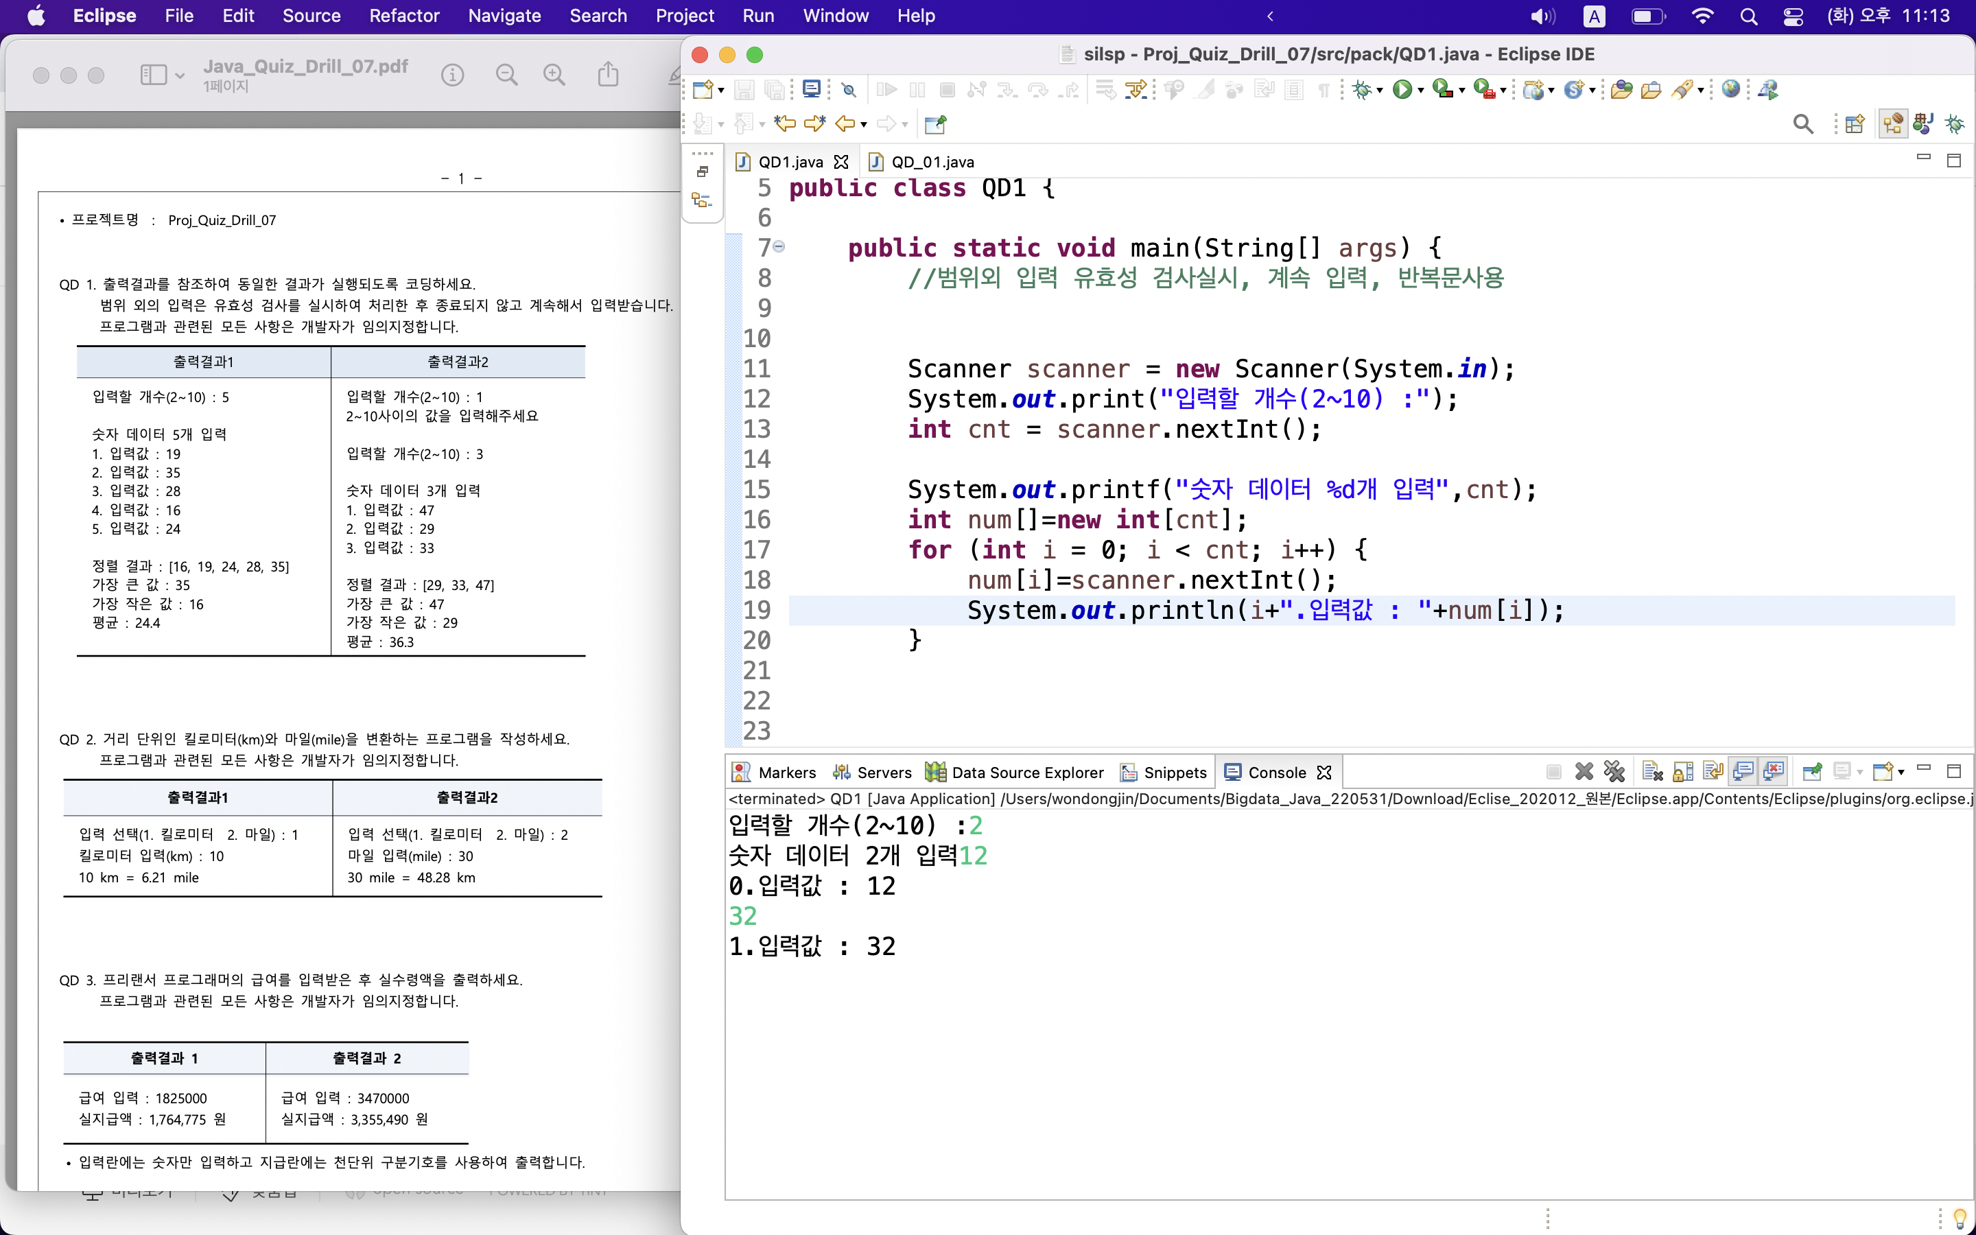This screenshot has height=1235, width=1976.
Task: Click the Open Perspective icon
Action: click(1855, 124)
